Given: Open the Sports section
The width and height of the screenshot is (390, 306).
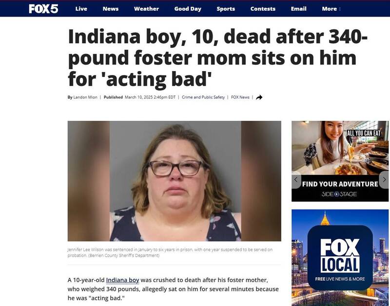Looking at the screenshot, I should pyautogui.click(x=226, y=9).
